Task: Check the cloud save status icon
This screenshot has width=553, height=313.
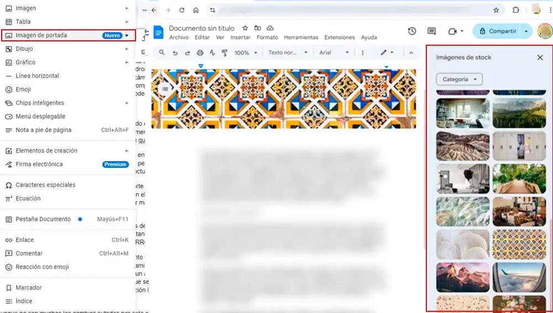Action: click(x=270, y=28)
